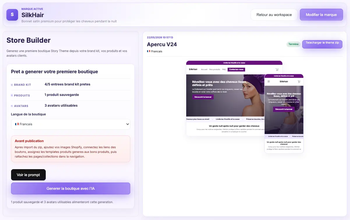Click the Apercu V24 heading

[x=162, y=44]
